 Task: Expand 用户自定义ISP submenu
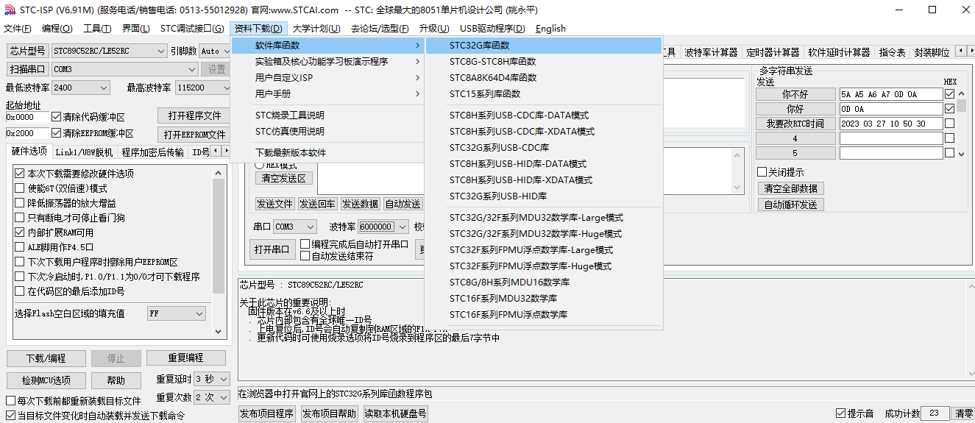(x=328, y=78)
